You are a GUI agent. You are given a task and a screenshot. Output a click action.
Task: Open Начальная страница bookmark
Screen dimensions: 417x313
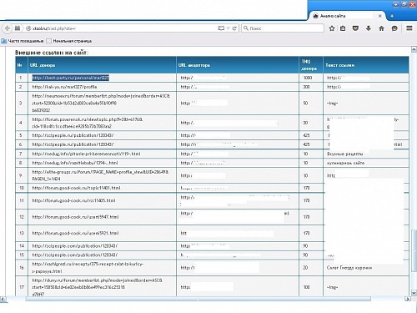click(69, 41)
